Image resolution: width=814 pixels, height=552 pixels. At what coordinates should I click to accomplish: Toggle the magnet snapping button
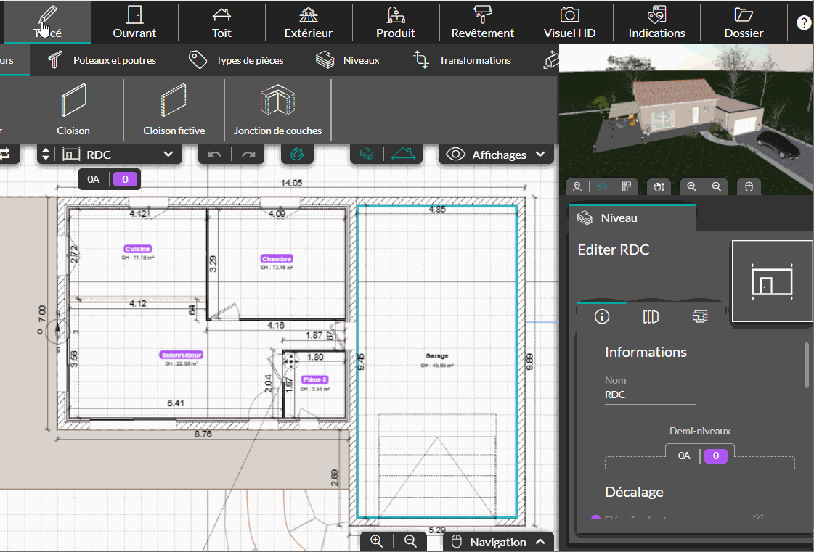(297, 155)
